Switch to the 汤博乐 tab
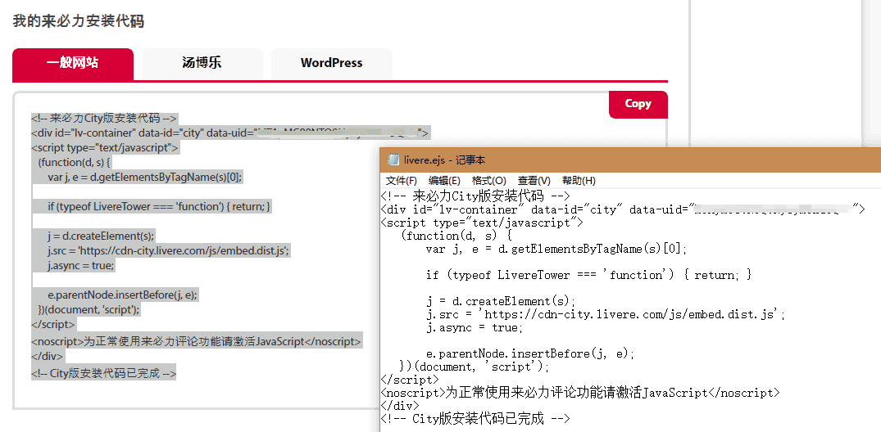 (x=202, y=64)
